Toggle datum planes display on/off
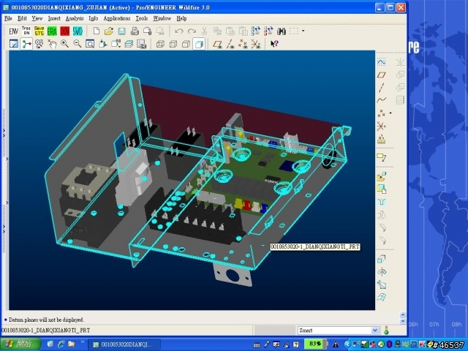This screenshot has height=351, width=468. (217, 44)
